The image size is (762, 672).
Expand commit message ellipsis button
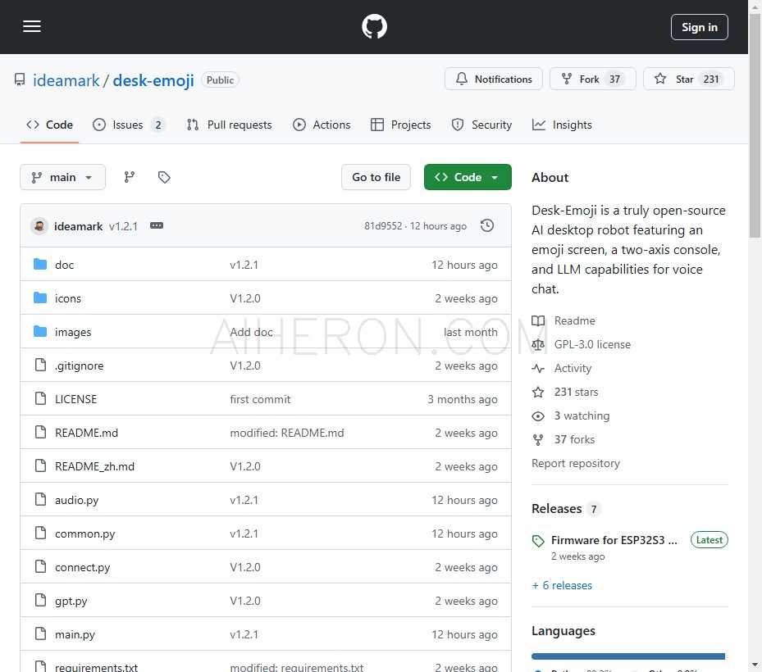click(157, 225)
